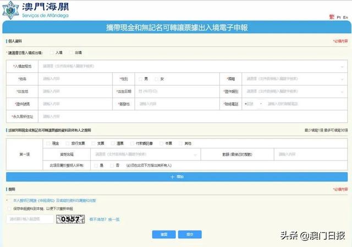The height and width of the screenshot is (247, 352).
Task: Select 出境 exit option
Action: coord(71,53)
